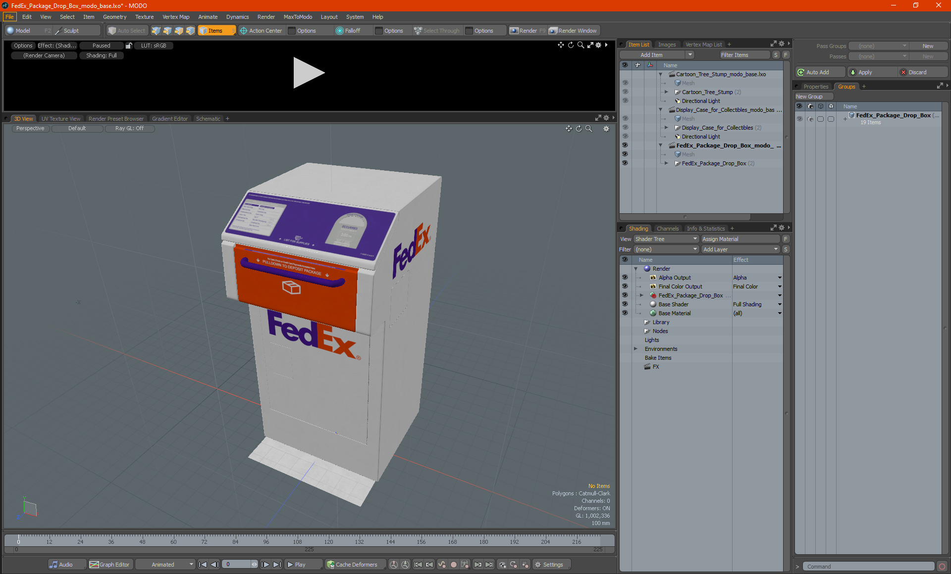Expand Cartoon_Tree_Stump group in item list
Image resolution: width=951 pixels, height=574 pixels.
[x=666, y=92]
